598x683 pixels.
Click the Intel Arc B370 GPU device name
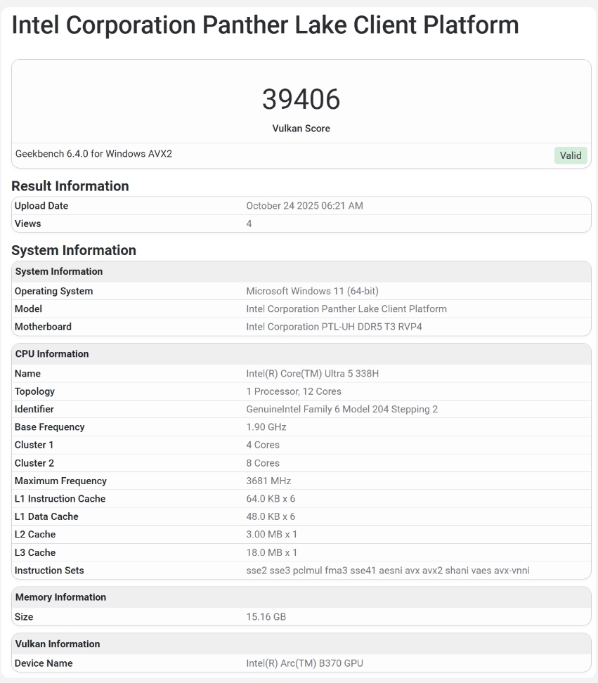304,663
